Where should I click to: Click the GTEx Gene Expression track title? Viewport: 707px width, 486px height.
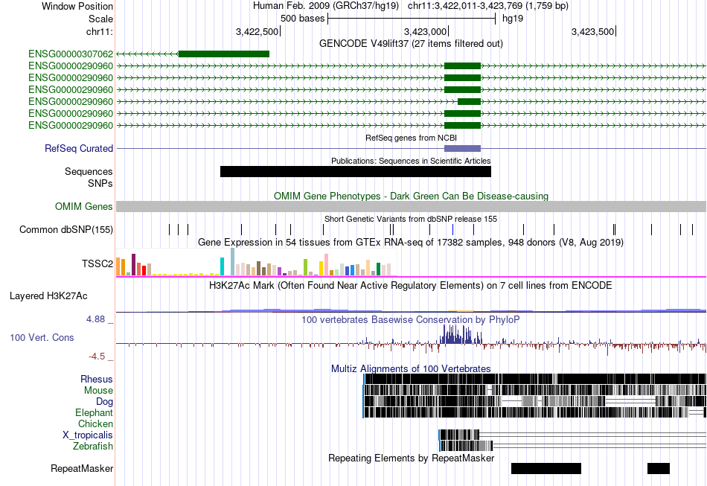point(411,243)
